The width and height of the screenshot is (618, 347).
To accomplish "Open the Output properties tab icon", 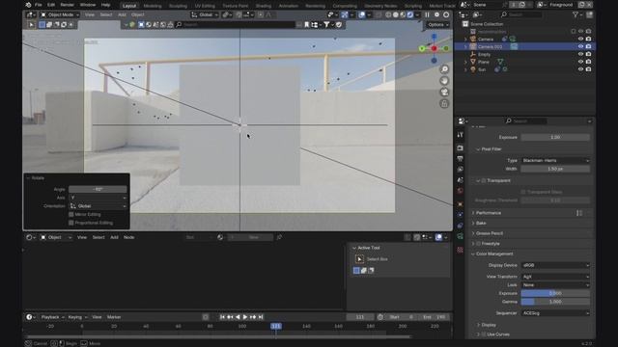I will pos(460,159).
